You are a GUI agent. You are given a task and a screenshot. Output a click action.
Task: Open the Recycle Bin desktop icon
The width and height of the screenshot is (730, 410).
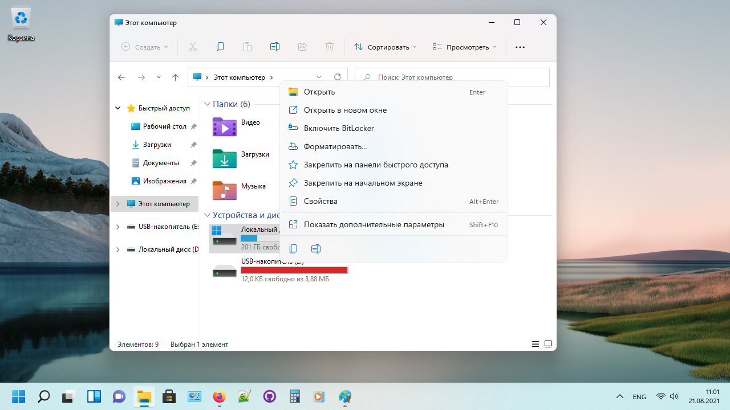click(21, 24)
